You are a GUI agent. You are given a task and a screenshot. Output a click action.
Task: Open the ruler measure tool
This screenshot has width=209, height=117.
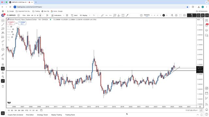(x=3, y=55)
